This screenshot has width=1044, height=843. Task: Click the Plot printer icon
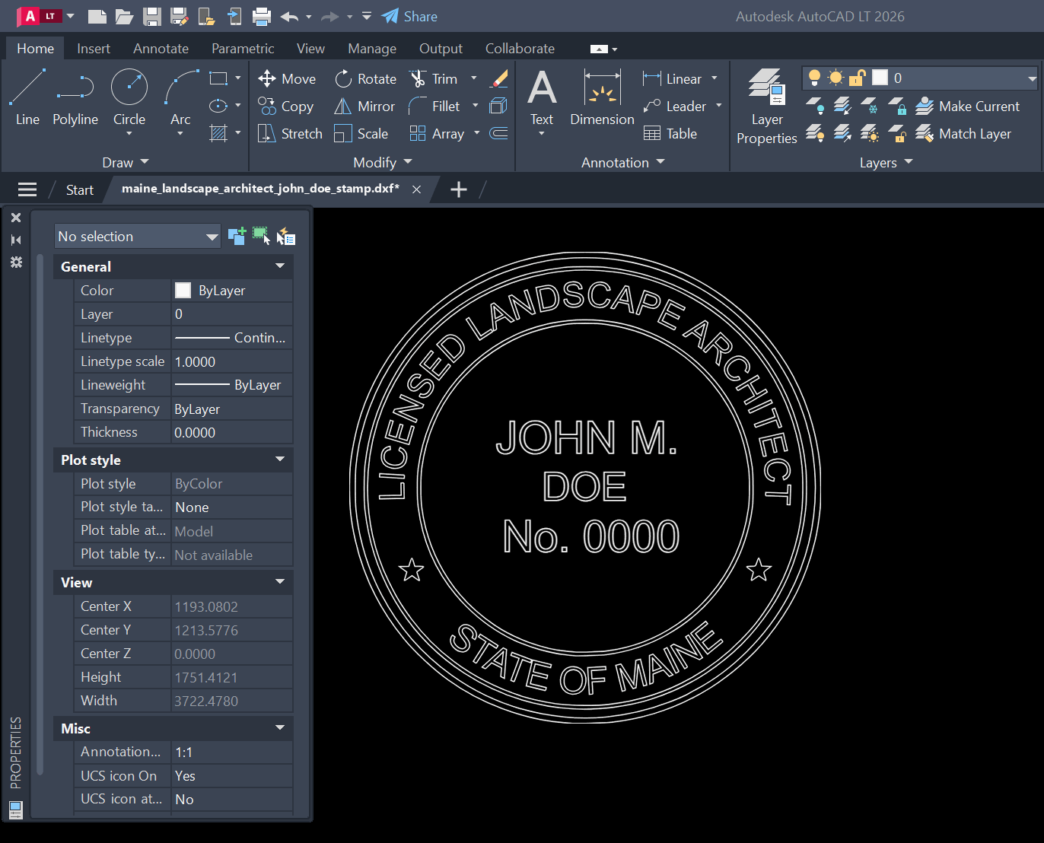(262, 16)
